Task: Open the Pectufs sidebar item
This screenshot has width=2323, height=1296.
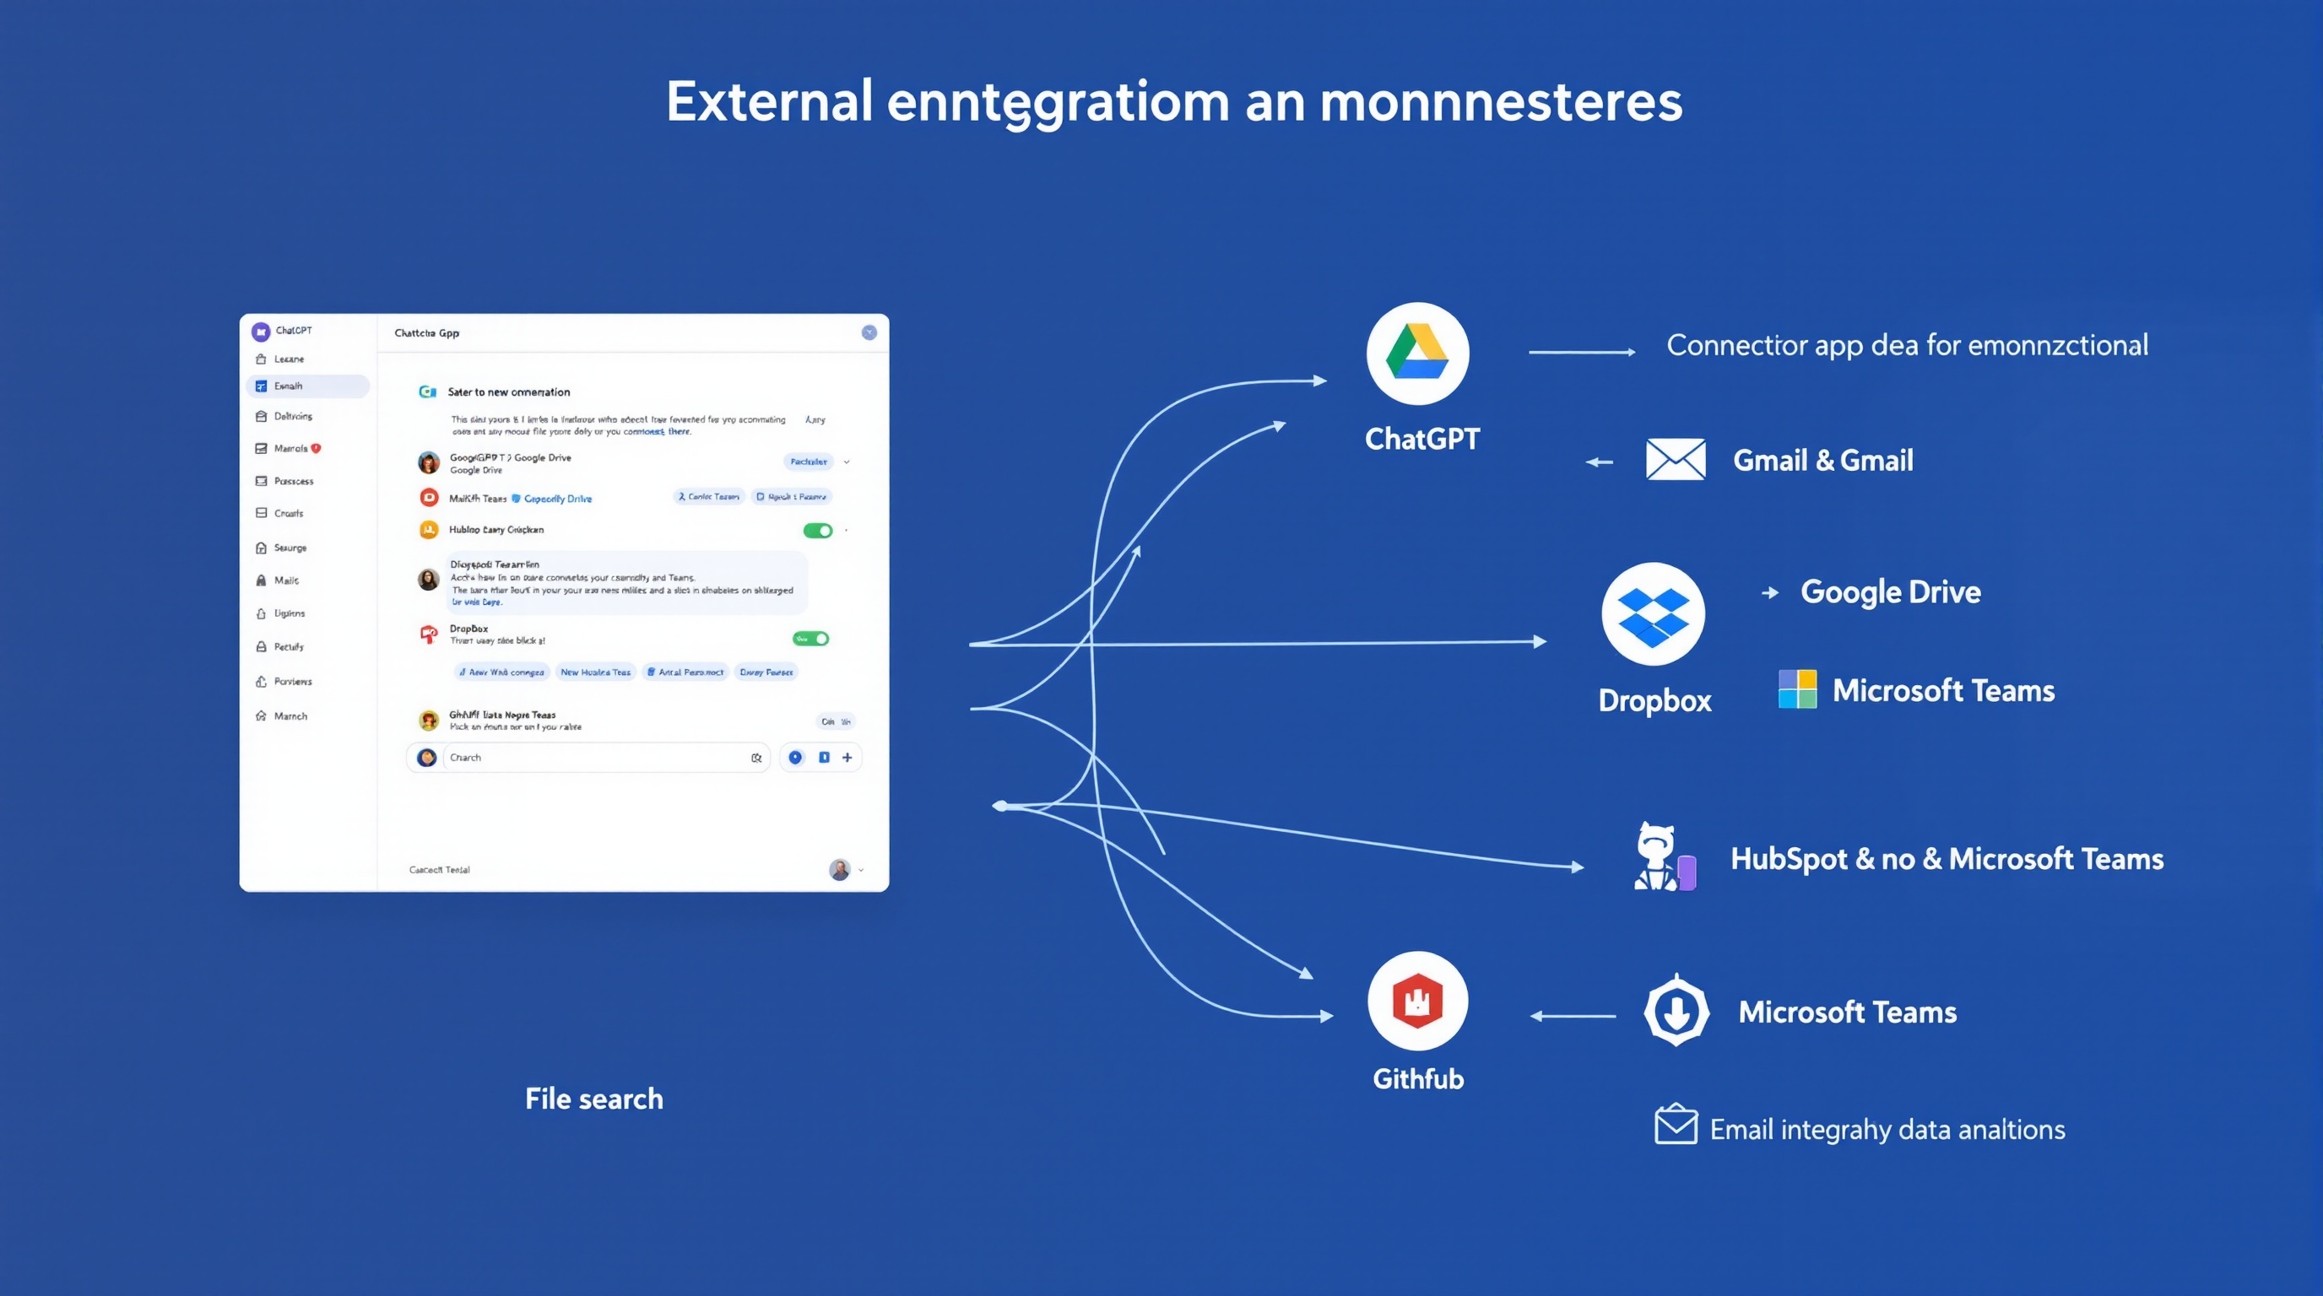Action: point(306,647)
